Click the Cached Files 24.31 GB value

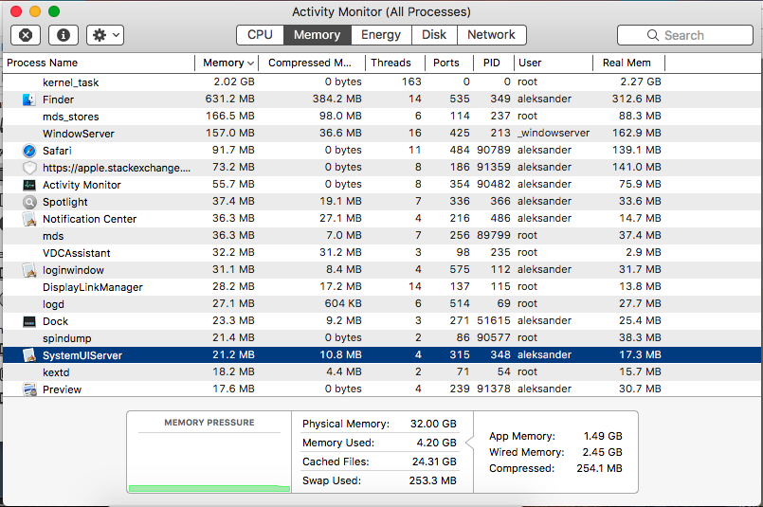click(x=434, y=462)
